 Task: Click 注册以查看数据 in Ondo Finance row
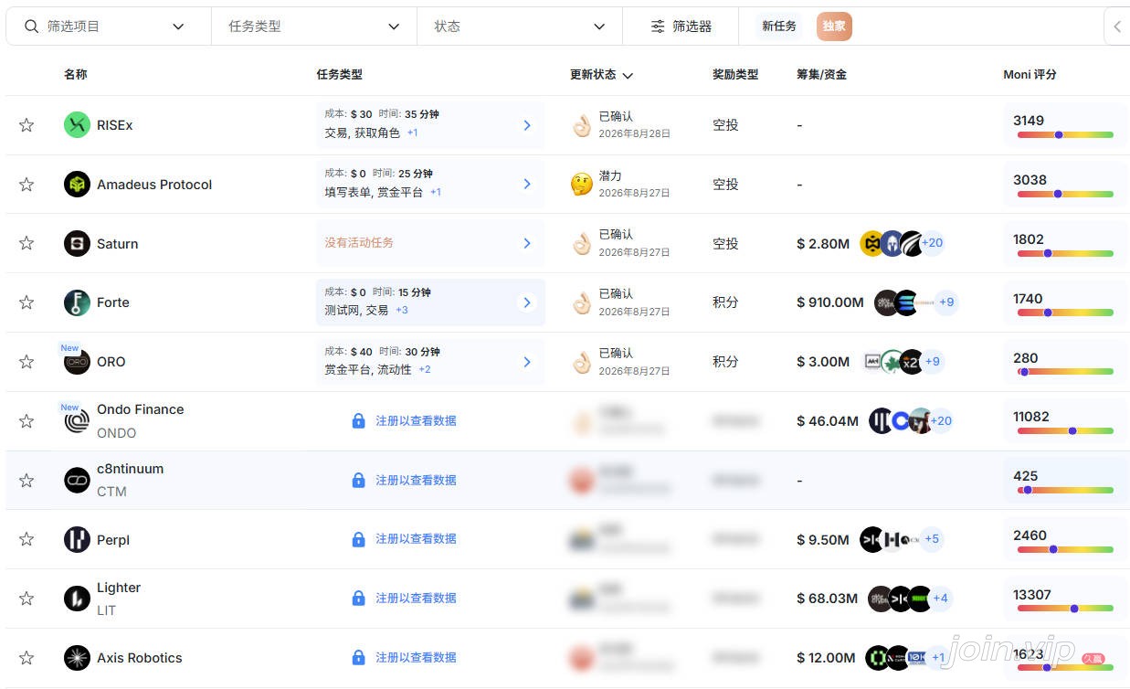click(x=416, y=420)
